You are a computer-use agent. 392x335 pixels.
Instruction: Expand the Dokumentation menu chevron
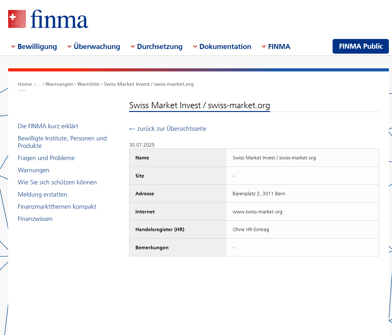(x=195, y=46)
